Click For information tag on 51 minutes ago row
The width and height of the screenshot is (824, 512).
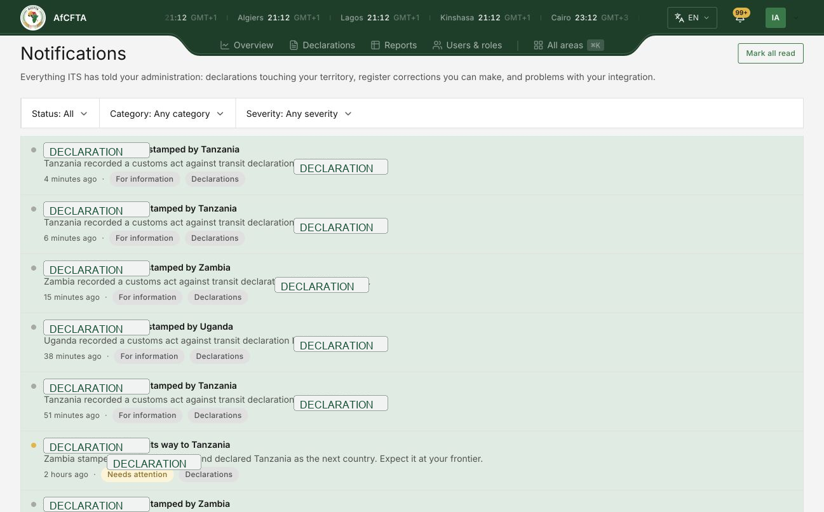point(147,415)
